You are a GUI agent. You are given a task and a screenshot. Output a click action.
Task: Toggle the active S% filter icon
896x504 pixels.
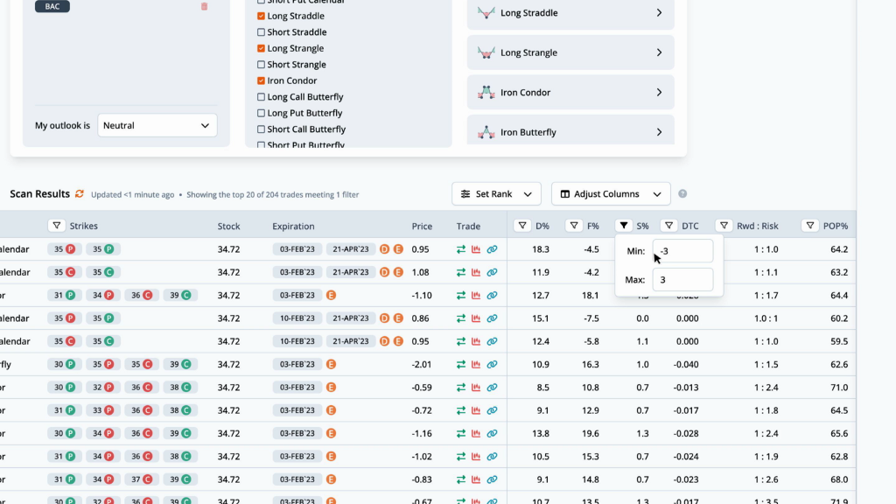(623, 226)
